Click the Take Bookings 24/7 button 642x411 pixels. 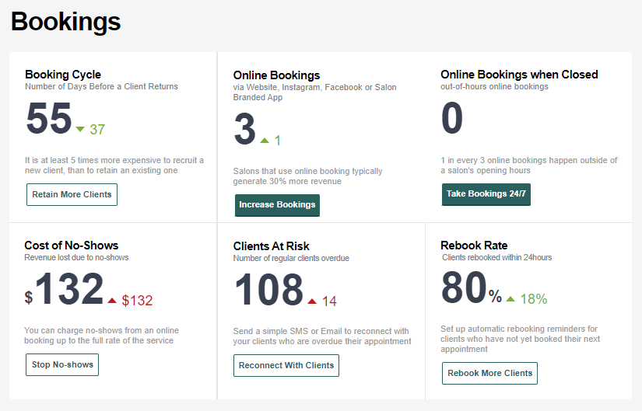(x=486, y=194)
